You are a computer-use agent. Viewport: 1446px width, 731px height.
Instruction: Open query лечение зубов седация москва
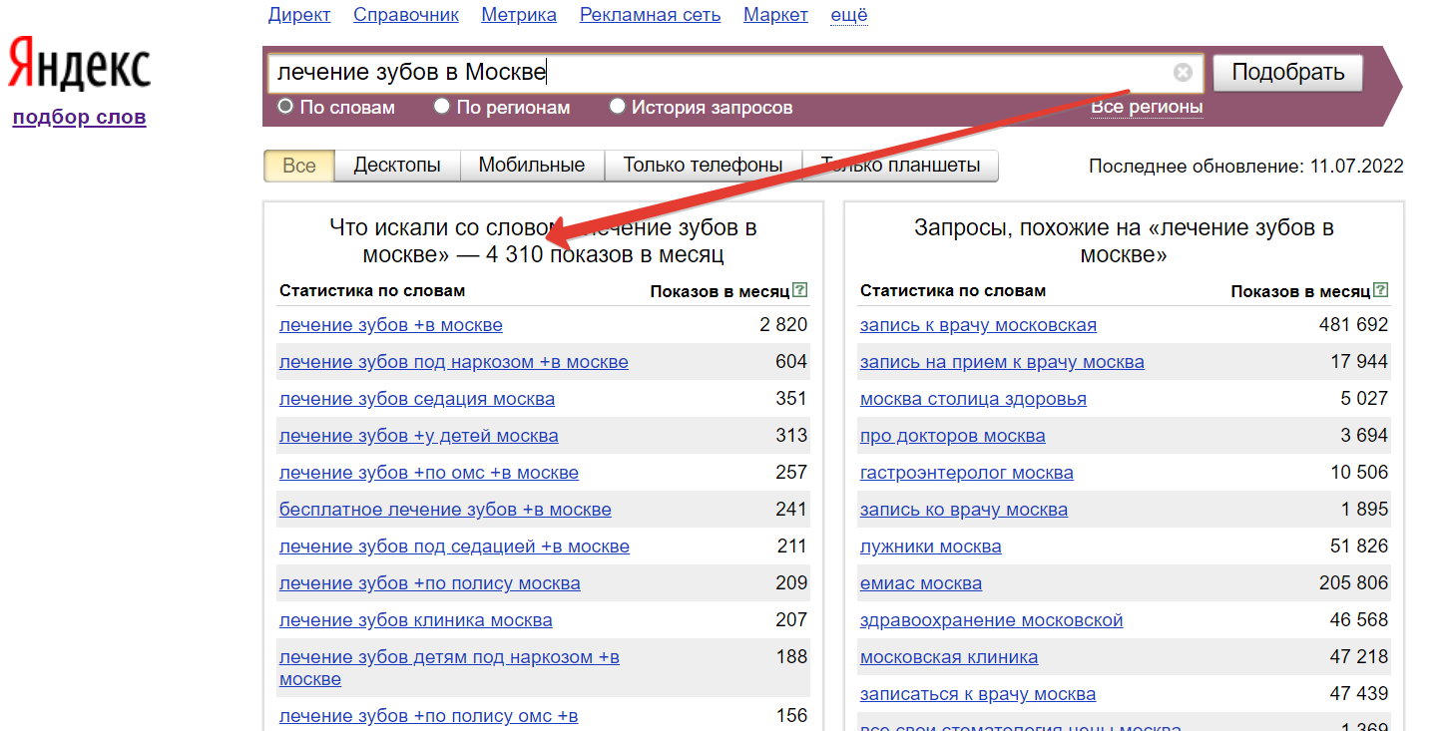tap(417, 399)
